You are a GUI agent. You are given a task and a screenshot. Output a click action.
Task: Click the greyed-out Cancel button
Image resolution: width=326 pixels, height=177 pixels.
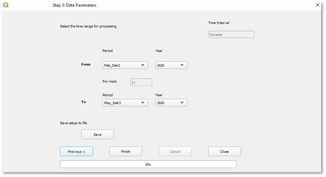click(175, 151)
